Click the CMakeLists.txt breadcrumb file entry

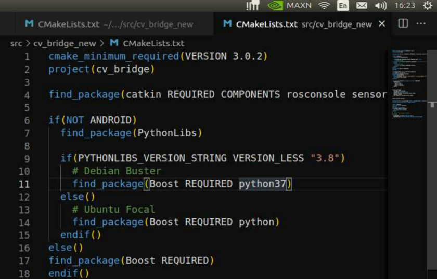(x=153, y=44)
